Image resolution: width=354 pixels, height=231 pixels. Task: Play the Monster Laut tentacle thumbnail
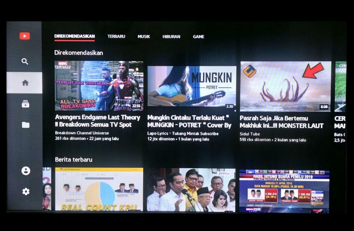[285, 86]
